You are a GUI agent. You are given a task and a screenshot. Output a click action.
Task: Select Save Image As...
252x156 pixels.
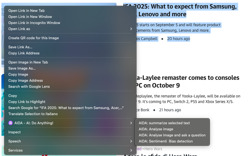(70, 68)
